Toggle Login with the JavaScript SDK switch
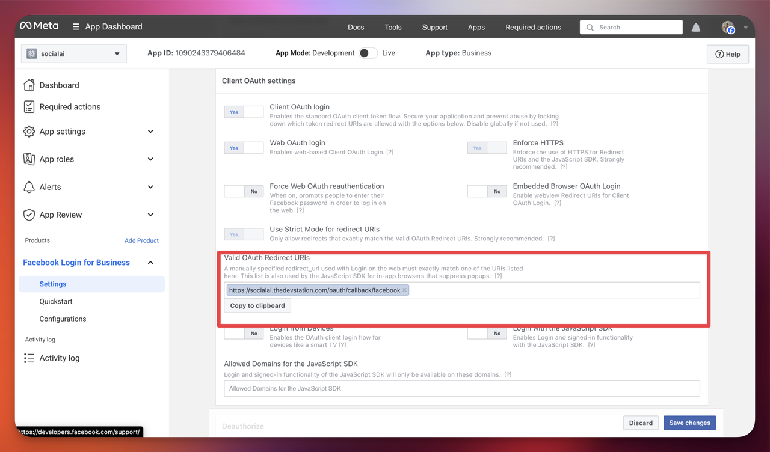The height and width of the screenshot is (452, 770). click(x=487, y=333)
